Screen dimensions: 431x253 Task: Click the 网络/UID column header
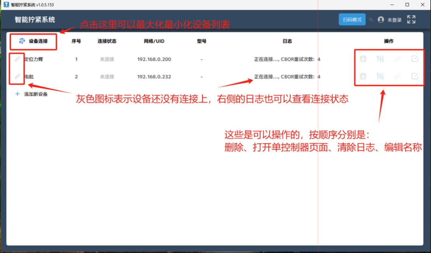coord(154,41)
